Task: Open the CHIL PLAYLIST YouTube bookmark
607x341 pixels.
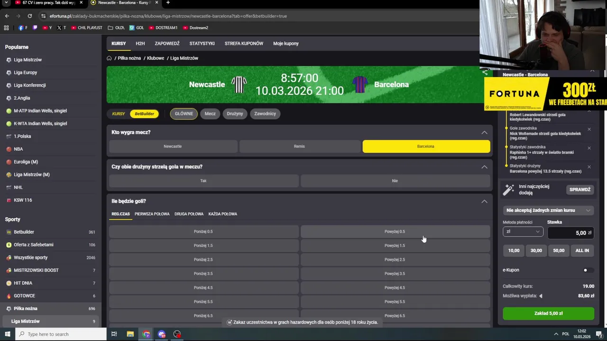Action: pyautogui.click(x=87, y=28)
